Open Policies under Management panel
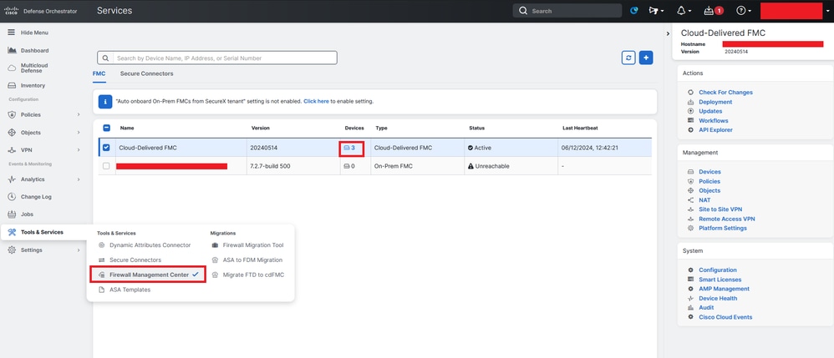The width and height of the screenshot is (834, 358). 709,182
